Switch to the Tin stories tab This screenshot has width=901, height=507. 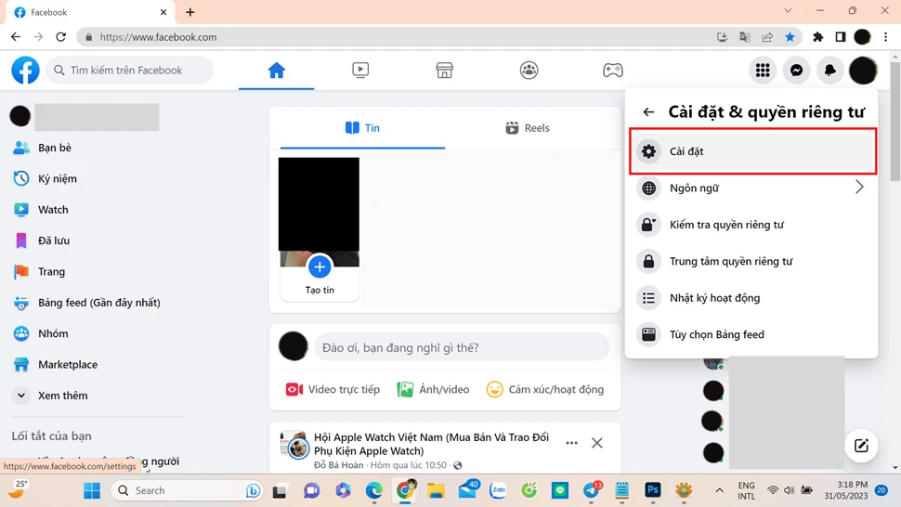pos(362,128)
